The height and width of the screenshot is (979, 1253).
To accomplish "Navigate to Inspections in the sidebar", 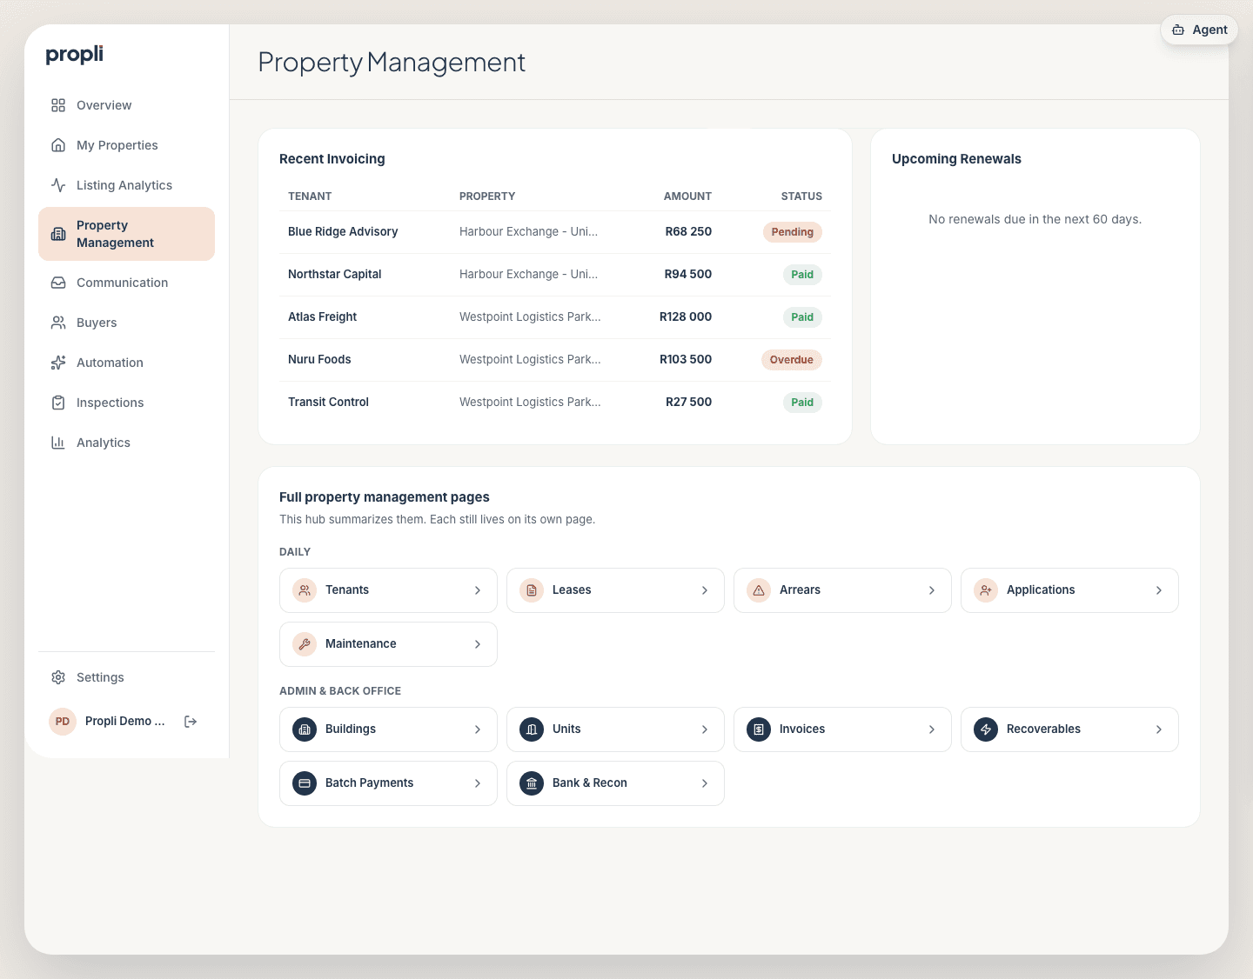I will (x=126, y=403).
